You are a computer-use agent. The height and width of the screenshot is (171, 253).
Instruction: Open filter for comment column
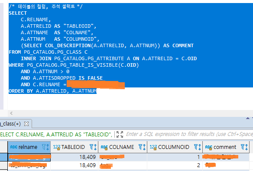click(243, 147)
